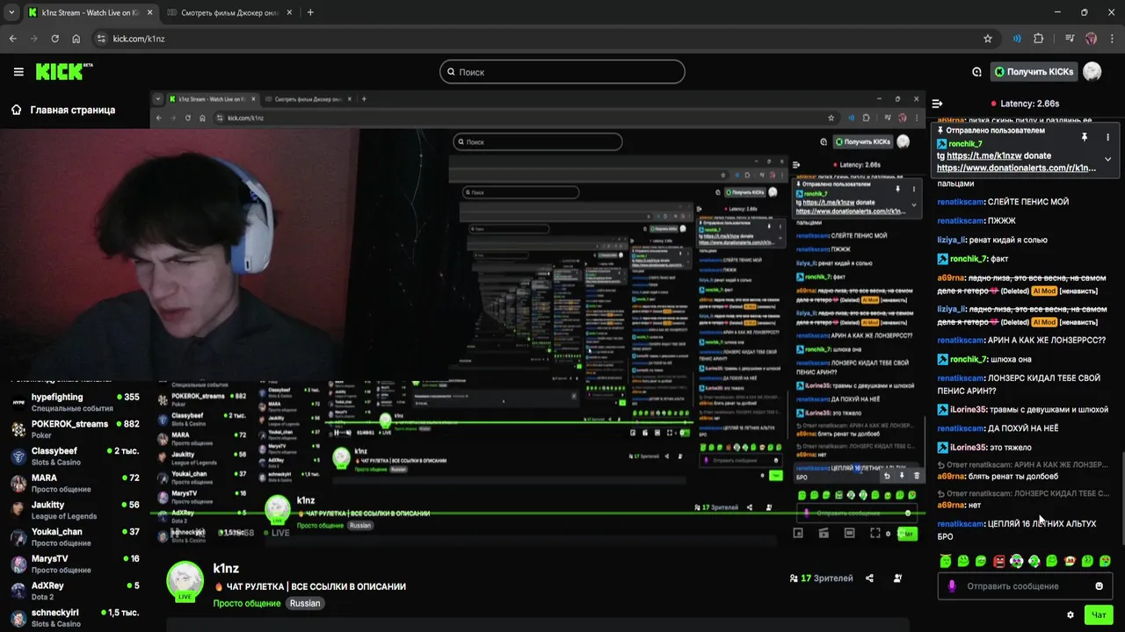Open the hypefighting channel in the sidebar

74,402
